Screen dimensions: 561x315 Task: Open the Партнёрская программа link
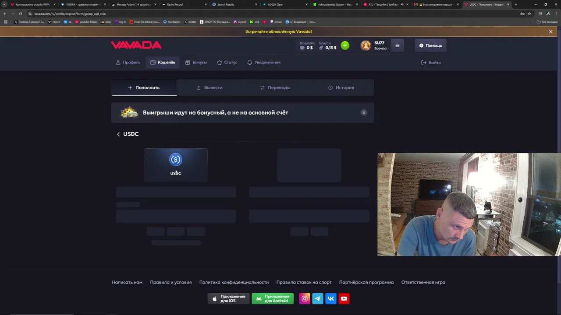pyautogui.click(x=366, y=282)
